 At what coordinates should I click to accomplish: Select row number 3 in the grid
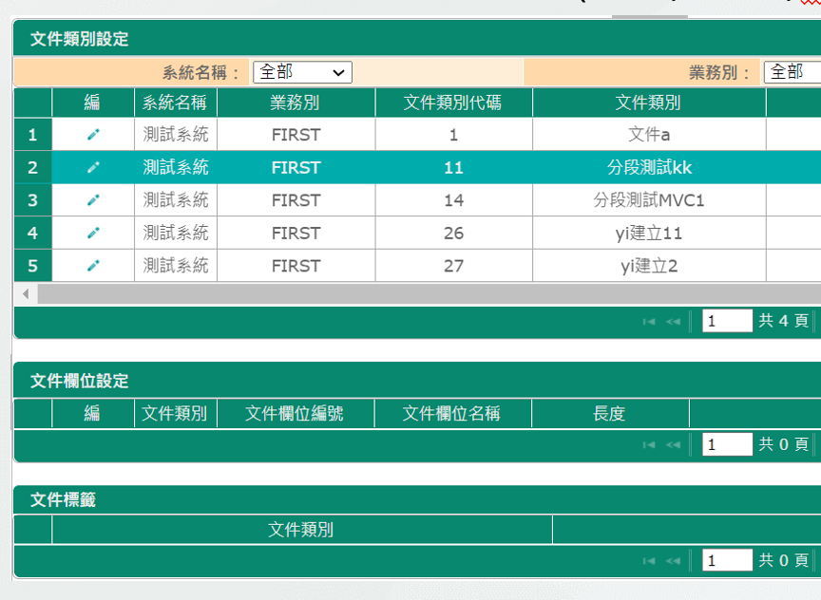point(32,200)
